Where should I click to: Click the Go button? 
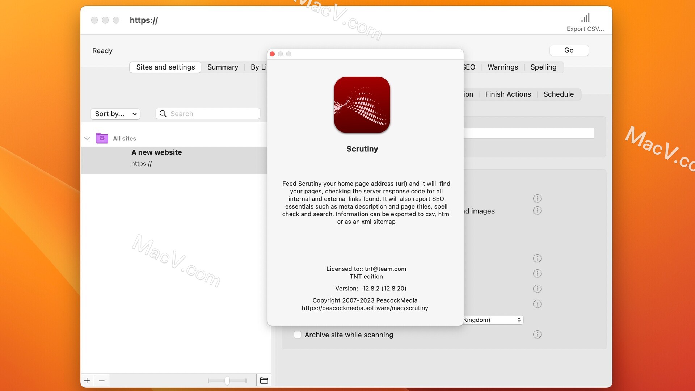point(569,50)
